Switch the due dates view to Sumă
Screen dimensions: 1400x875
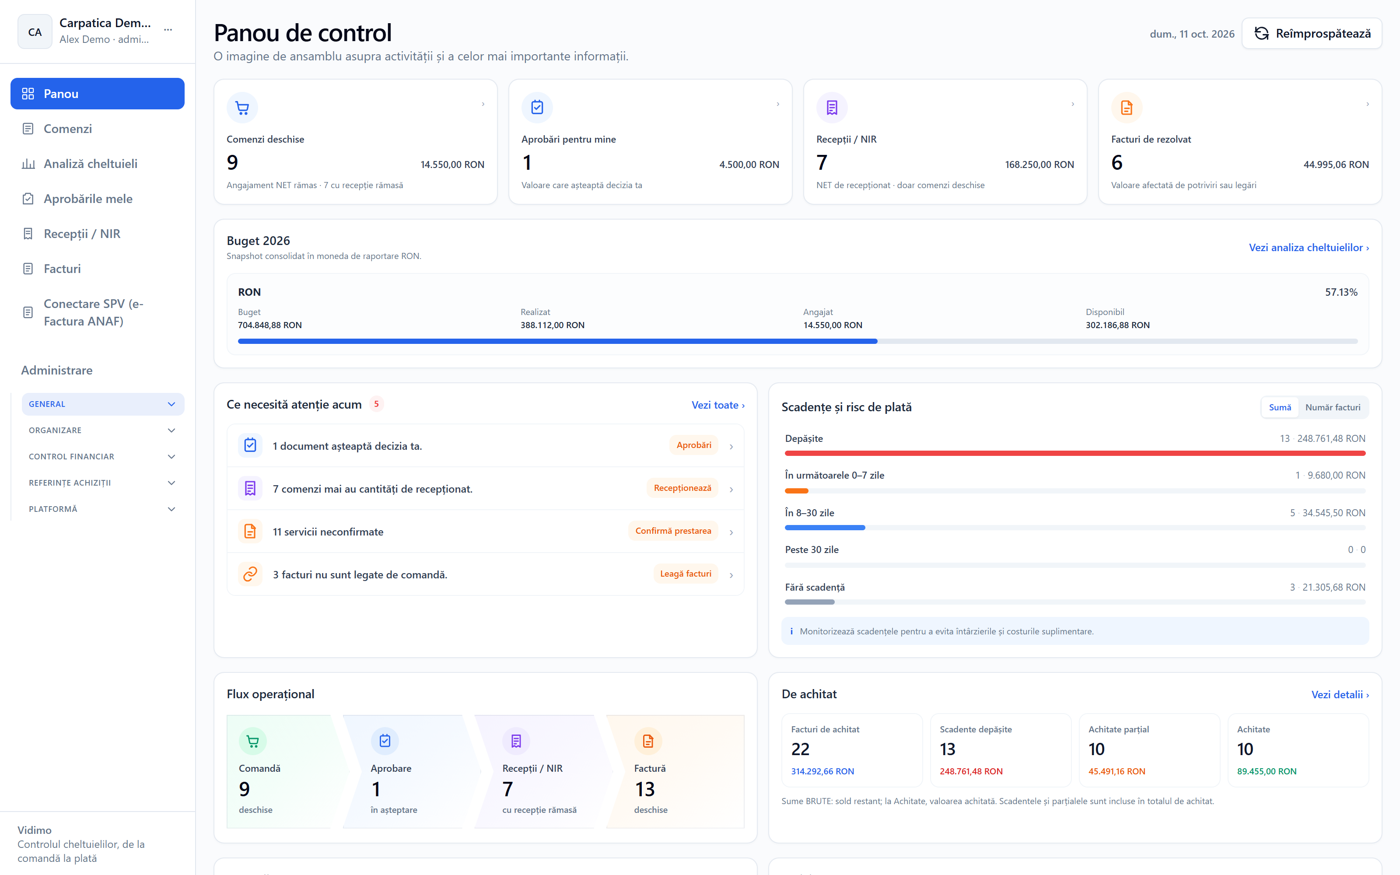click(x=1280, y=407)
